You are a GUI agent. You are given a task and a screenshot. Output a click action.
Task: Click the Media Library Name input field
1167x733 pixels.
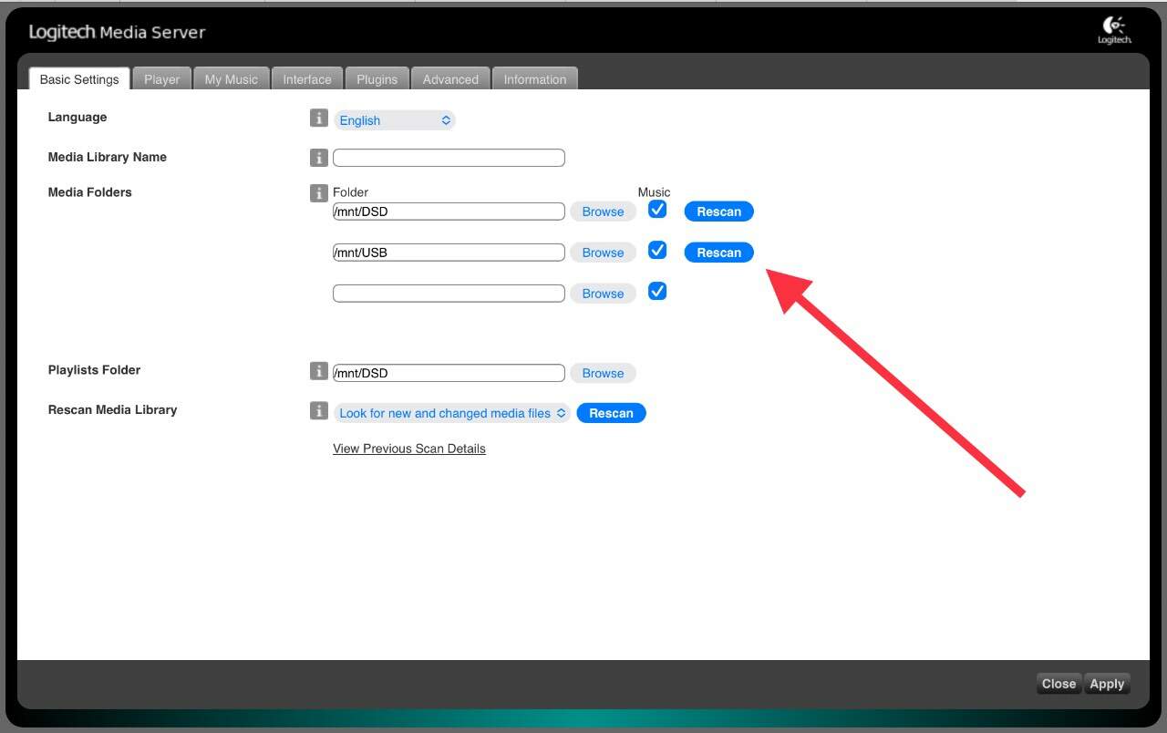[449, 158]
